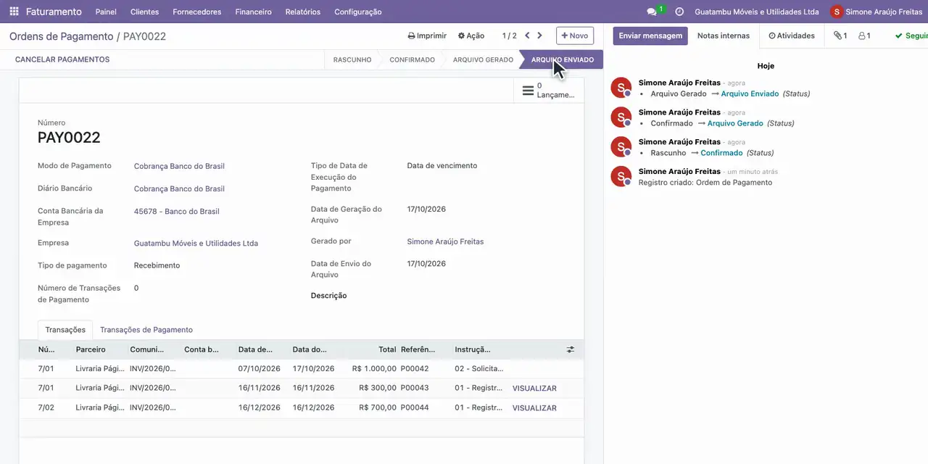Open the activities clock icon in navbar
928x464 pixels.
pos(679,12)
